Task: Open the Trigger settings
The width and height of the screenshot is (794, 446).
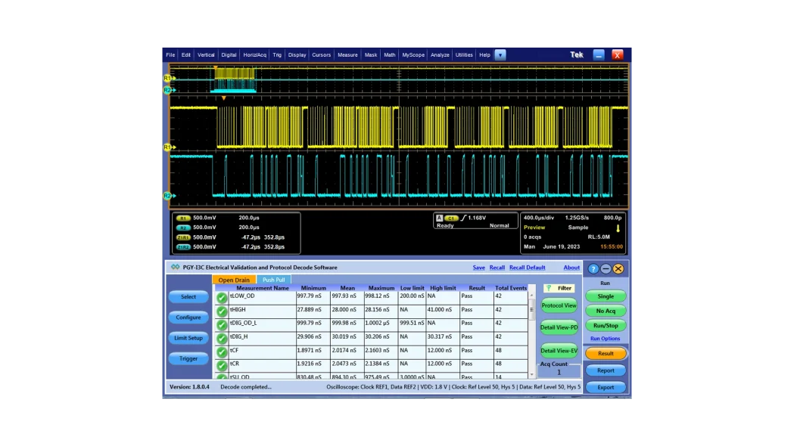Action: click(188, 358)
